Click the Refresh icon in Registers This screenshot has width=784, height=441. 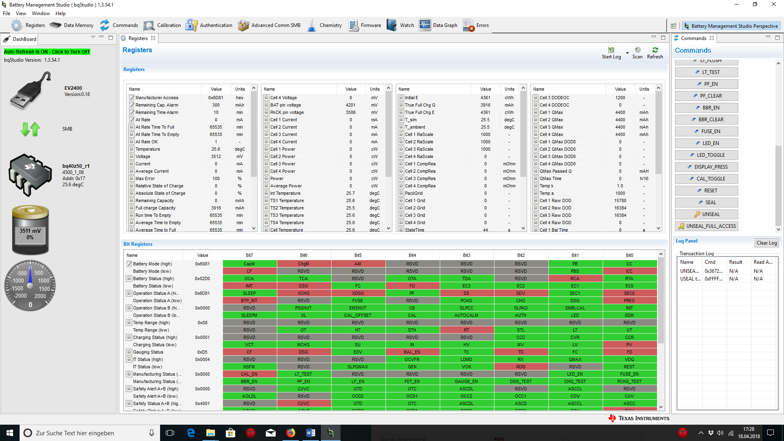[x=655, y=50]
